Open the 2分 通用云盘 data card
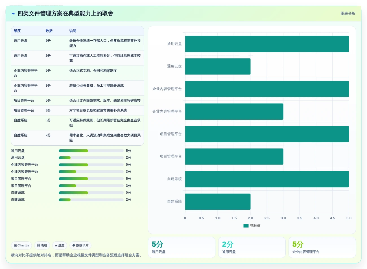 [252, 247]
